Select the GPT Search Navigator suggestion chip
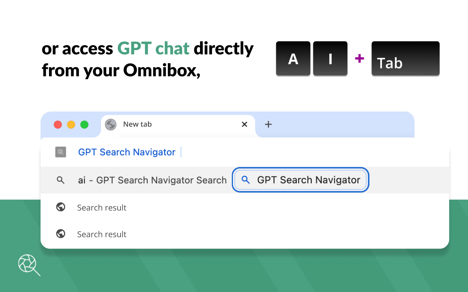This screenshot has height=292, width=468. coord(300,180)
